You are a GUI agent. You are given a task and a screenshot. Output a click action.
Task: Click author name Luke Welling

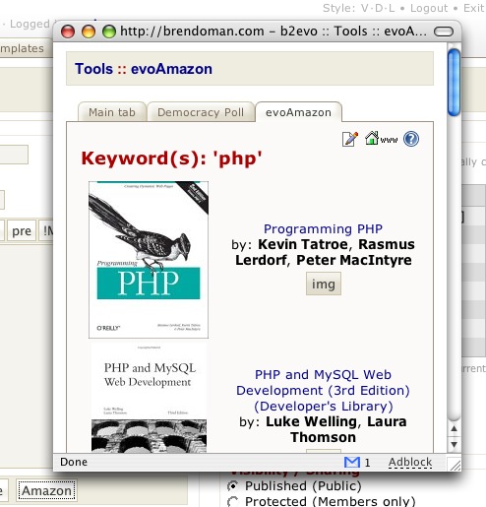point(311,421)
